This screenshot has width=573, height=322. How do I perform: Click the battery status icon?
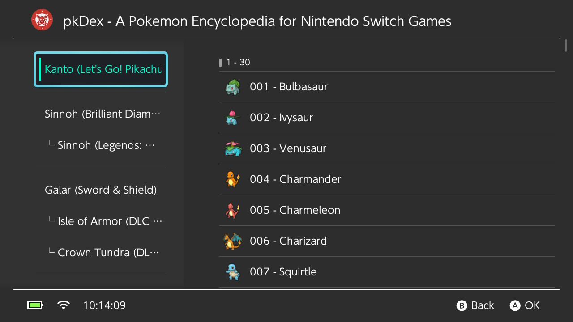35,305
